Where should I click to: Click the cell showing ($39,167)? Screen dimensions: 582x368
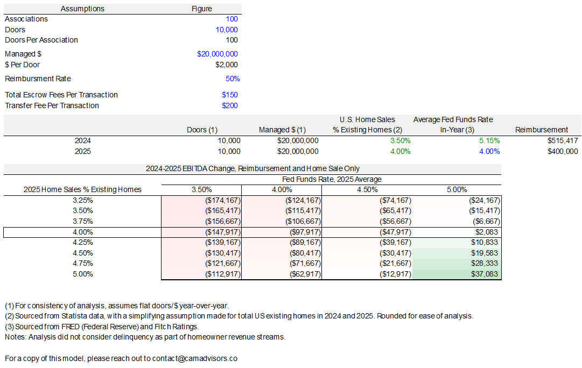click(x=367, y=243)
